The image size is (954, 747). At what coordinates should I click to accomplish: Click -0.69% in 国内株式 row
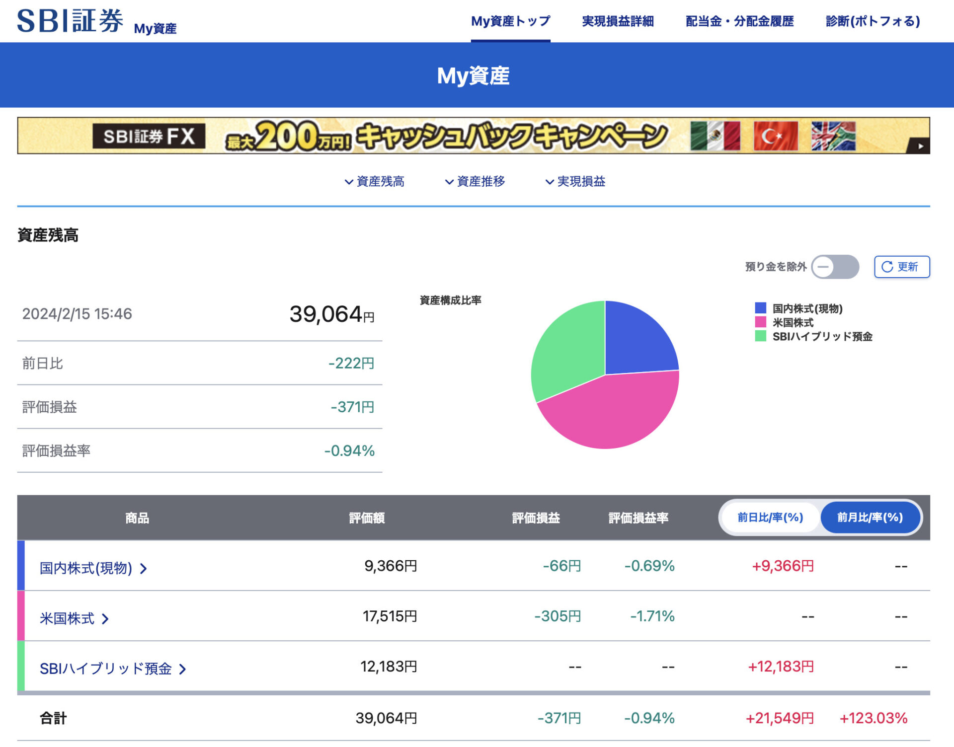coord(649,566)
